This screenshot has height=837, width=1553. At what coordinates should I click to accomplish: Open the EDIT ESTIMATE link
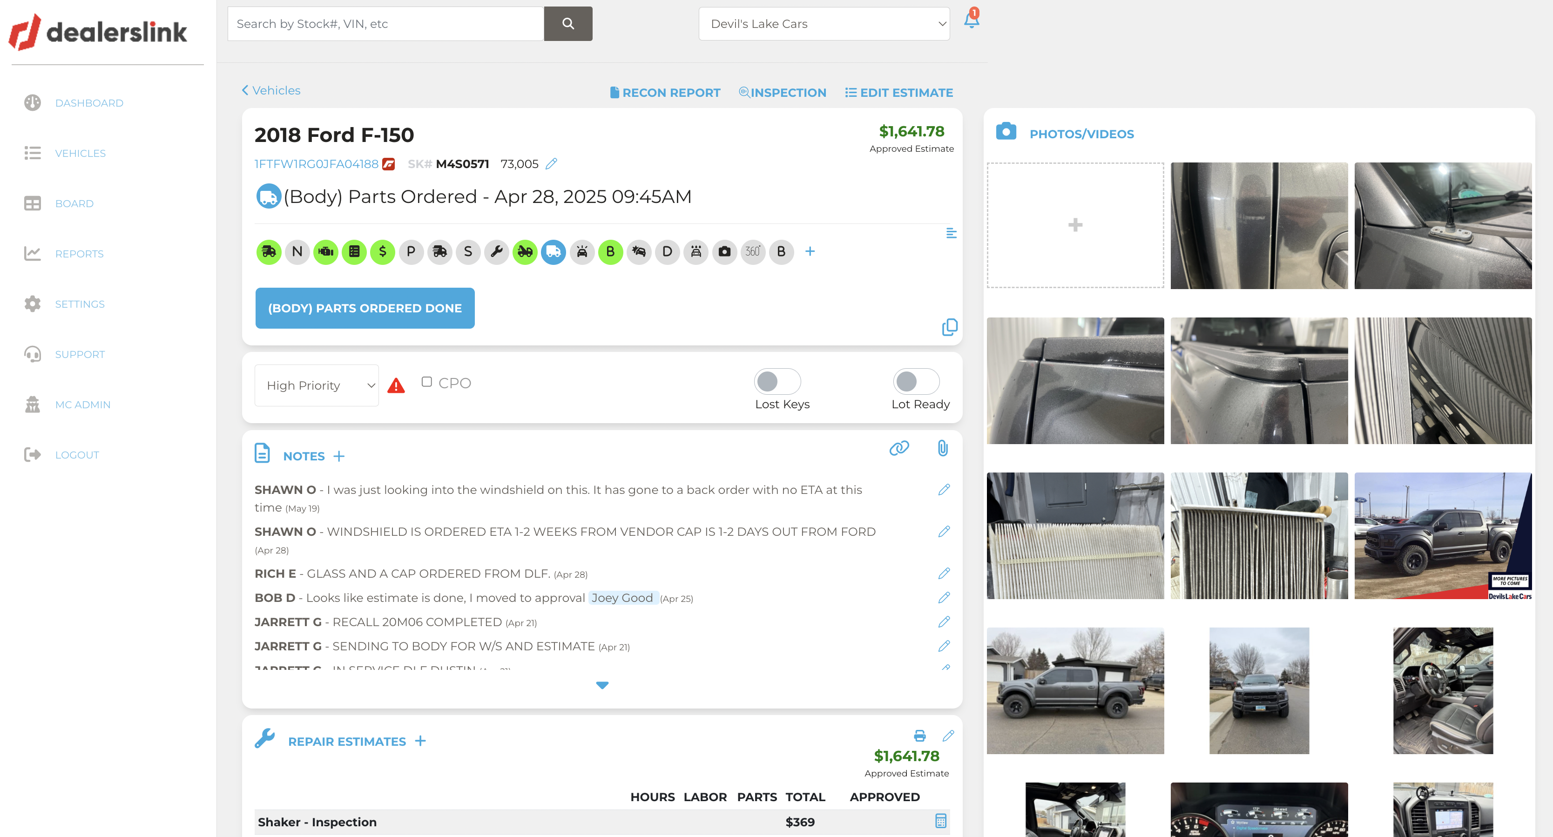coord(899,93)
